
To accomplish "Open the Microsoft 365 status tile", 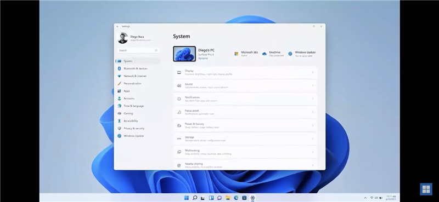I will 246,54.
